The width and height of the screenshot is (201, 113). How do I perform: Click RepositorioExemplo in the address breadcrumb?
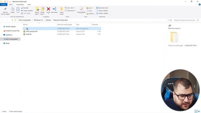point(61,20)
